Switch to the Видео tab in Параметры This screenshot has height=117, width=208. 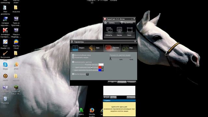(x=79, y=48)
